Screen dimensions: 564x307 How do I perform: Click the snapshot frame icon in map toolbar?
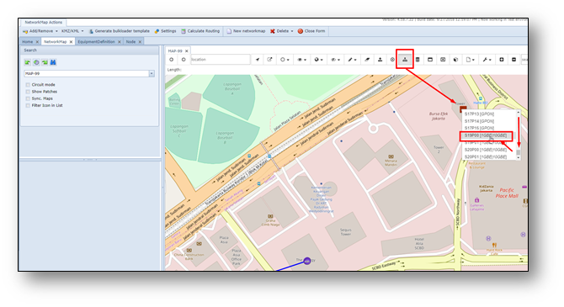[x=443, y=60]
